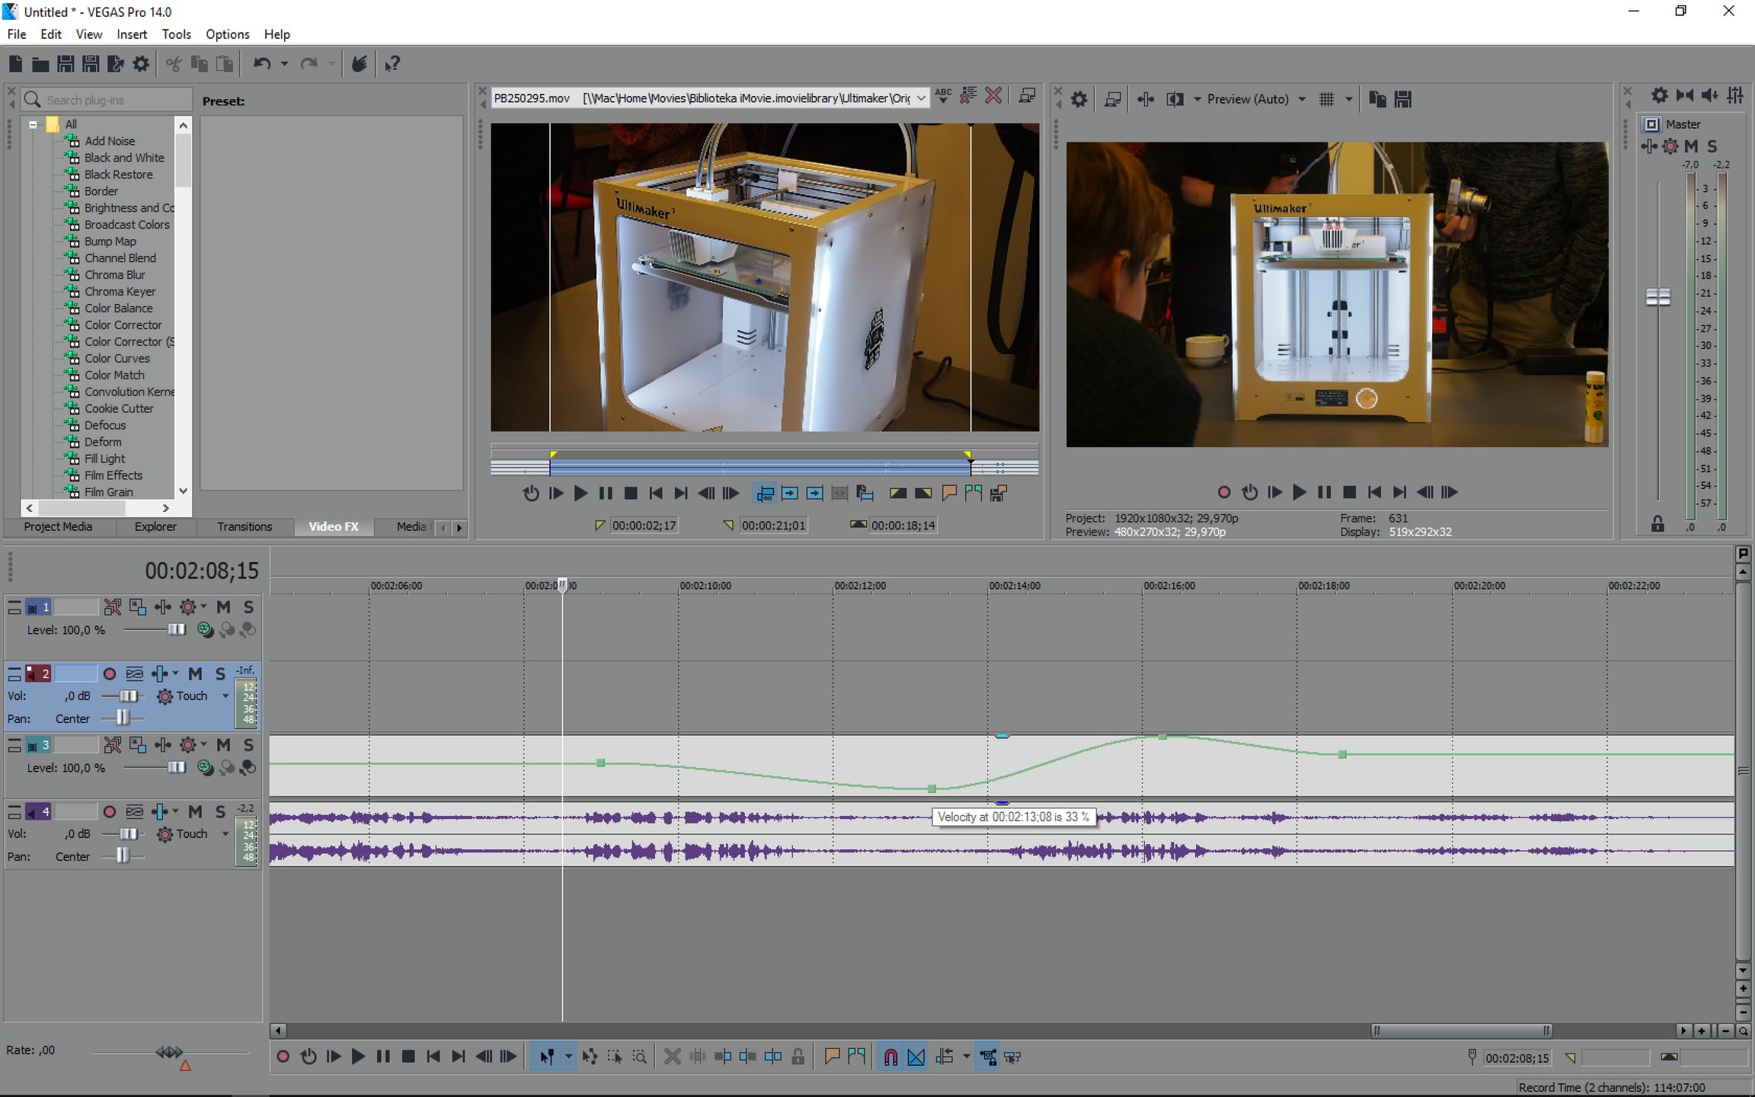Click the Split clips scissors-X icon
The width and height of the screenshot is (1755, 1097).
pos(672,1057)
